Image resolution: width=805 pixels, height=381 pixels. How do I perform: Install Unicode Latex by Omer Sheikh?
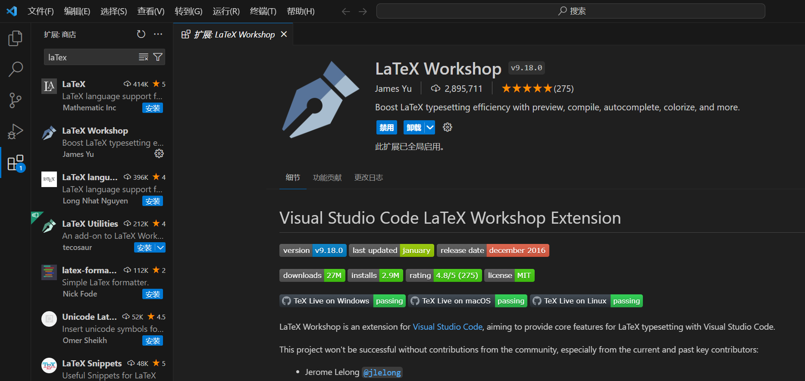153,340
